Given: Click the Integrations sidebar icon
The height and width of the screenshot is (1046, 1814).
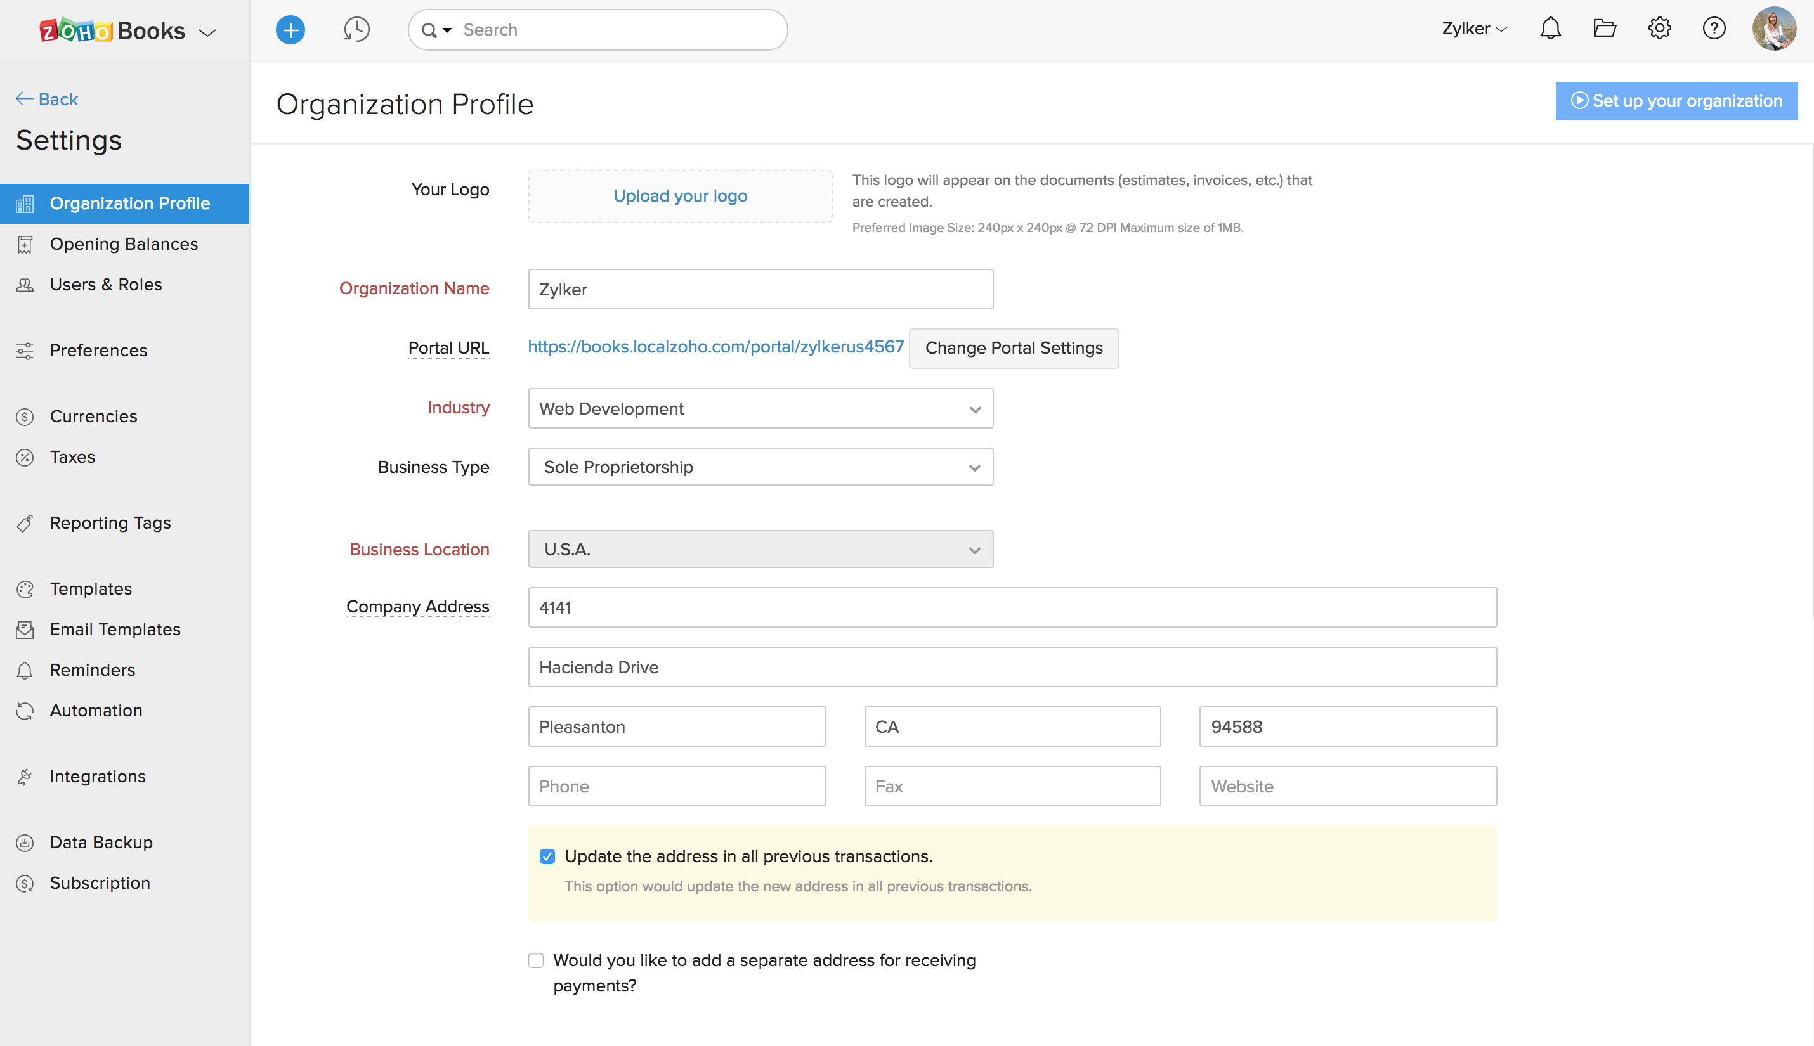Looking at the screenshot, I should [25, 776].
